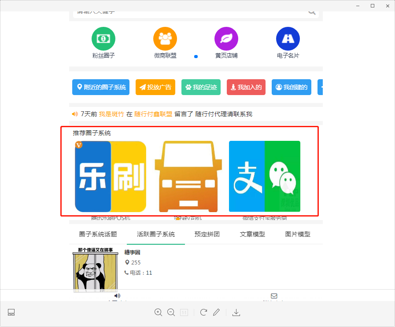395x327 pixels.
Task: Open the 文章模型 tab
Action: [x=252, y=234]
